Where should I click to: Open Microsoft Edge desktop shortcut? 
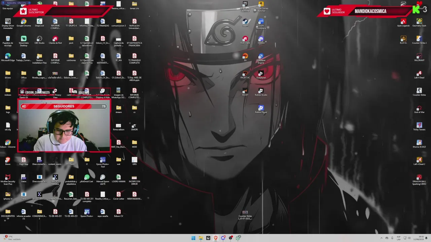[x=8, y=57]
